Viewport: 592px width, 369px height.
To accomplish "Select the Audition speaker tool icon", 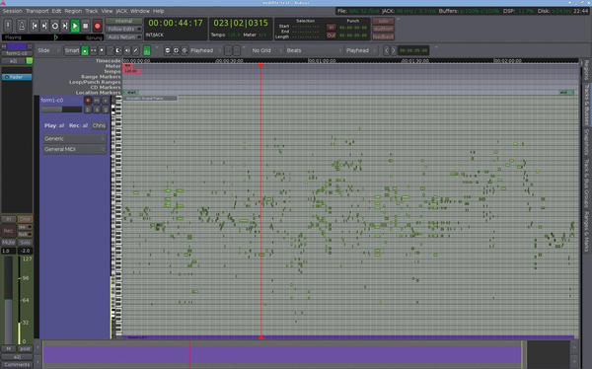I will [x=127, y=50].
